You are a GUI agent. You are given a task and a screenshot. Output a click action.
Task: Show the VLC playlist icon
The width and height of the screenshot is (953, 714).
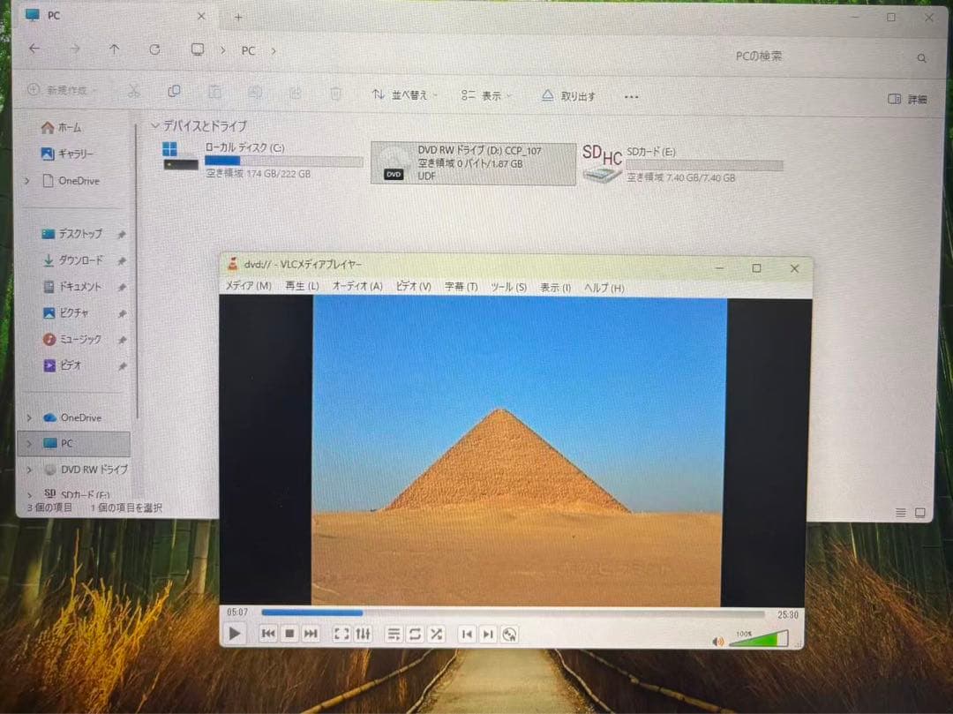(394, 634)
